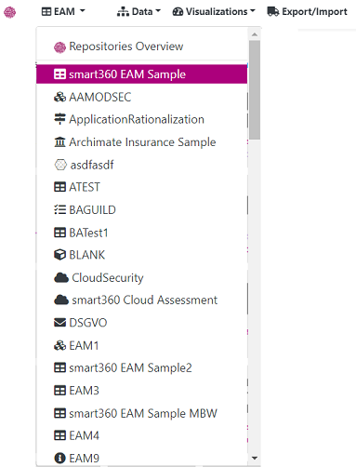This screenshot has height=467, width=356.
Task: Click the signpost icon beside ApplicationRationalization
Action: click(x=59, y=119)
